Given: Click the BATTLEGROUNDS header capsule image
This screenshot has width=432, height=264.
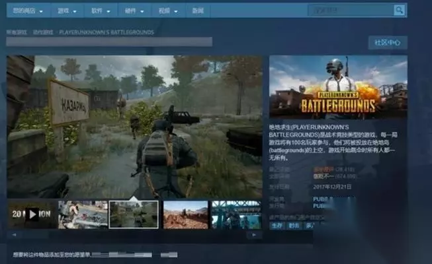Looking at the screenshot, I should [338, 87].
